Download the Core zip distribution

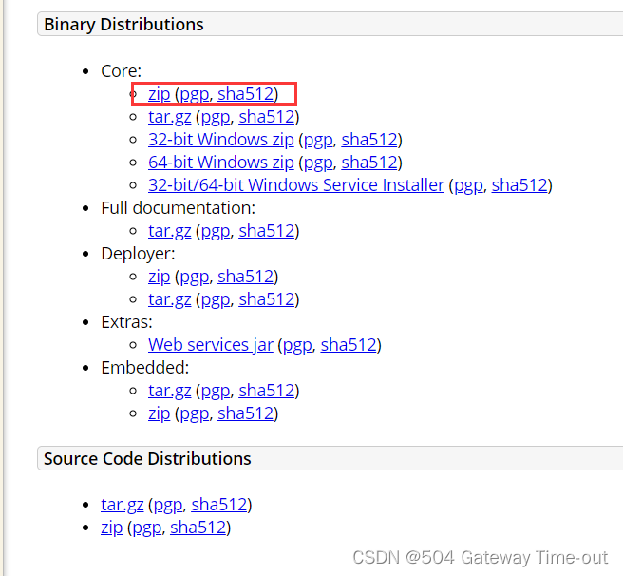click(x=159, y=94)
